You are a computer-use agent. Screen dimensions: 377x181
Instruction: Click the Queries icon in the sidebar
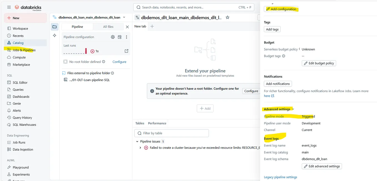point(9,89)
